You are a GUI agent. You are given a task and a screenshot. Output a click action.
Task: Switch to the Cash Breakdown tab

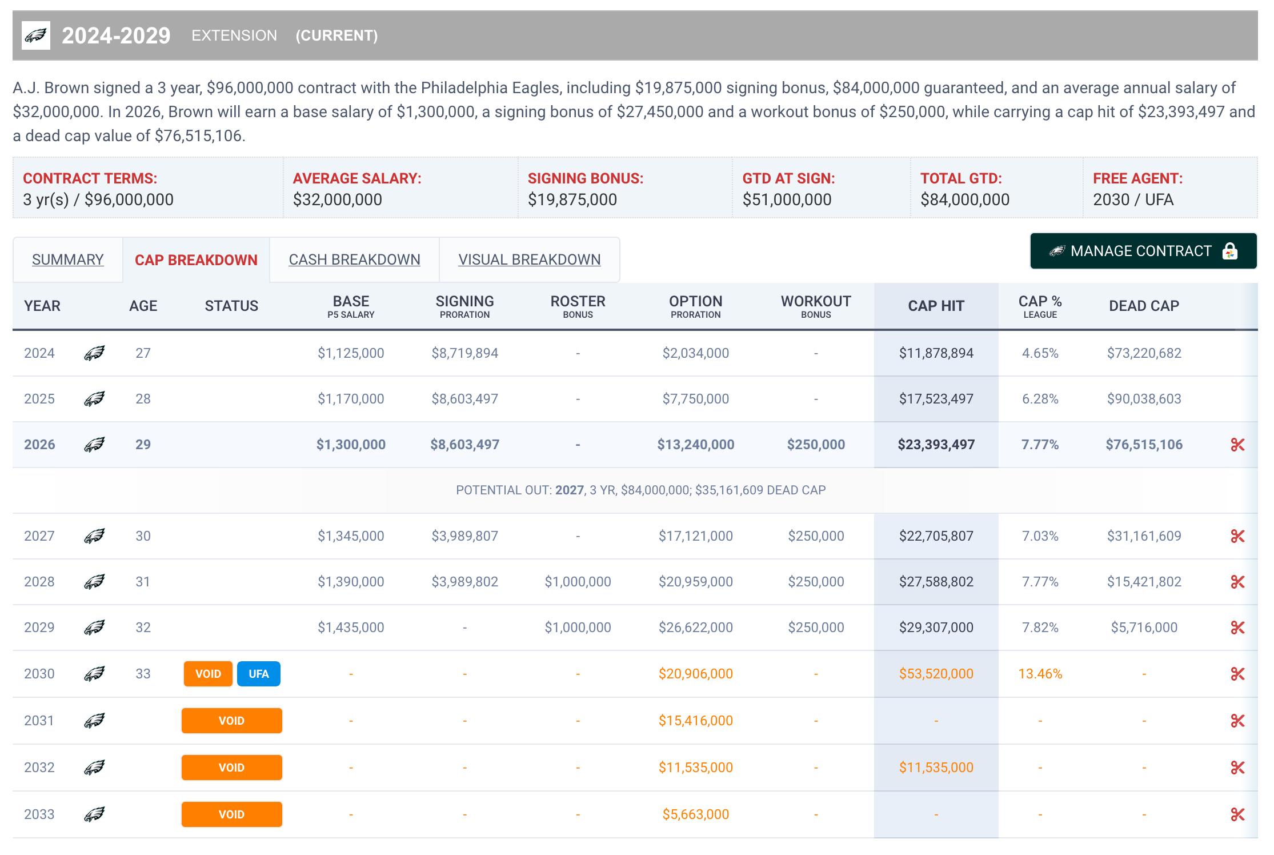pyautogui.click(x=354, y=259)
